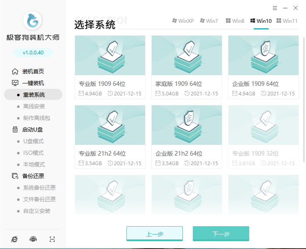
Task: Go back with 上一步 button
Action: (154, 234)
